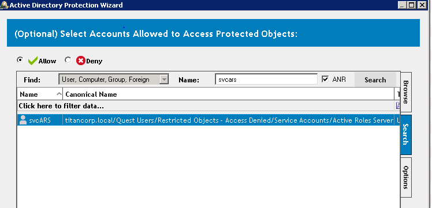
Task: Switch to the Browse vertical tab
Action: [405, 92]
